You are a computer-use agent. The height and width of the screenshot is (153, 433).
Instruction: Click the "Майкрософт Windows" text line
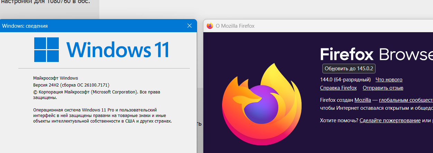coord(56,78)
